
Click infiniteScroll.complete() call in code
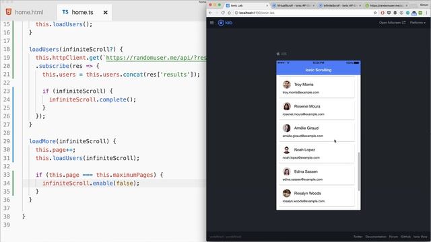(93, 99)
